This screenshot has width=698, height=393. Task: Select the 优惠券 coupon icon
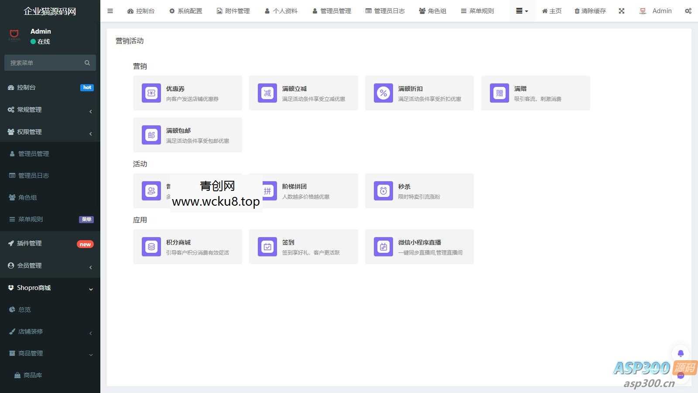151,93
